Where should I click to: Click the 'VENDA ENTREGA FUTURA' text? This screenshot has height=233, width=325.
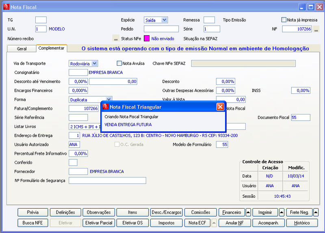(128, 125)
